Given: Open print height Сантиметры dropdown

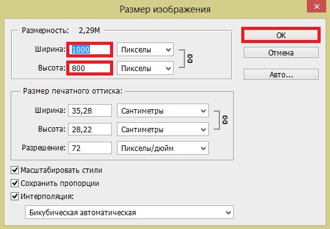Looking at the screenshot, I should tap(162, 129).
